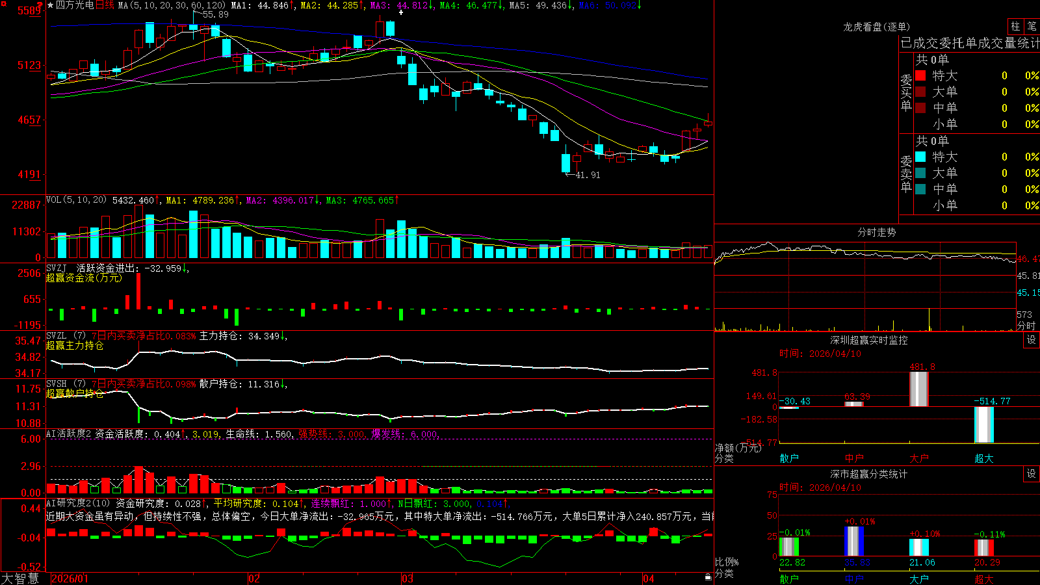The width and height of the screenshot is (1040, 585).
Task: Click the dark red 大单 swatch under 委买单
Action: (920, 92)
